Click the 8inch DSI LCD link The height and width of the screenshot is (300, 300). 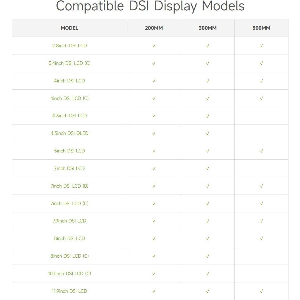(69, 238)
